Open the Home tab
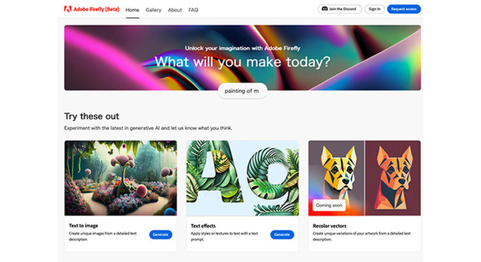 132,10
